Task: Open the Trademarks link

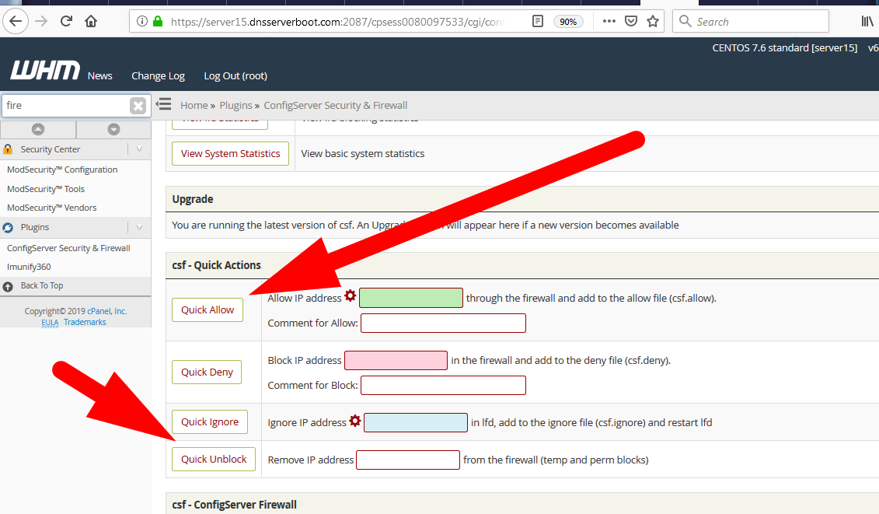Action: (x=85, y=322)
